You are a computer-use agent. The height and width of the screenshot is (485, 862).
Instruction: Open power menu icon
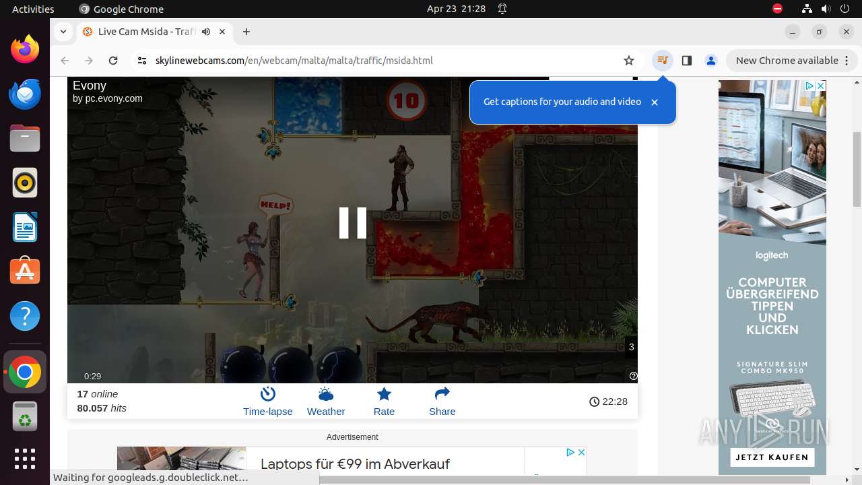pos(844,9)
